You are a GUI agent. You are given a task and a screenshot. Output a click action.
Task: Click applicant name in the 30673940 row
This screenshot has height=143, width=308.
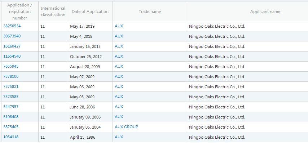click(217, 36)
